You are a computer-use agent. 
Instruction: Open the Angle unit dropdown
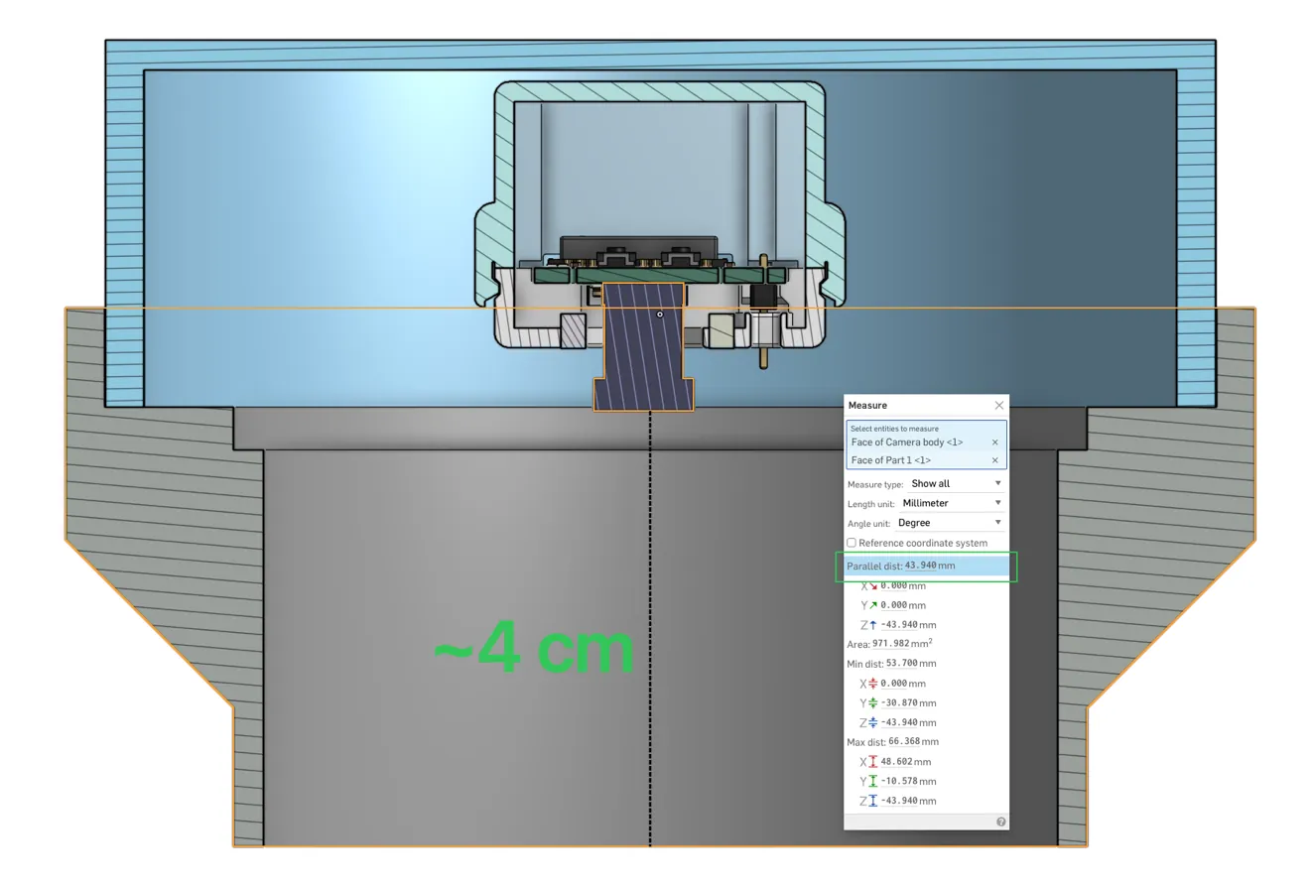click(x=949, y=523)
